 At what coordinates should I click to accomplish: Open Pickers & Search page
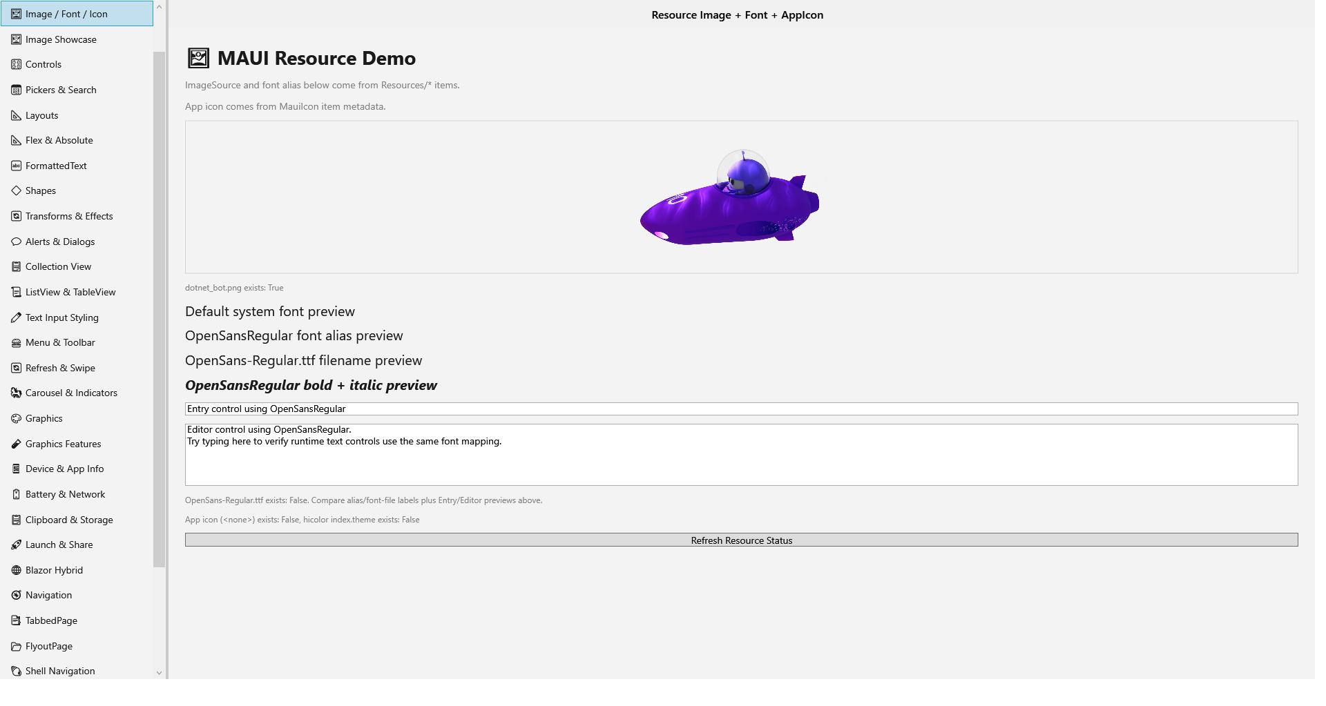click(x=77, y=90)
